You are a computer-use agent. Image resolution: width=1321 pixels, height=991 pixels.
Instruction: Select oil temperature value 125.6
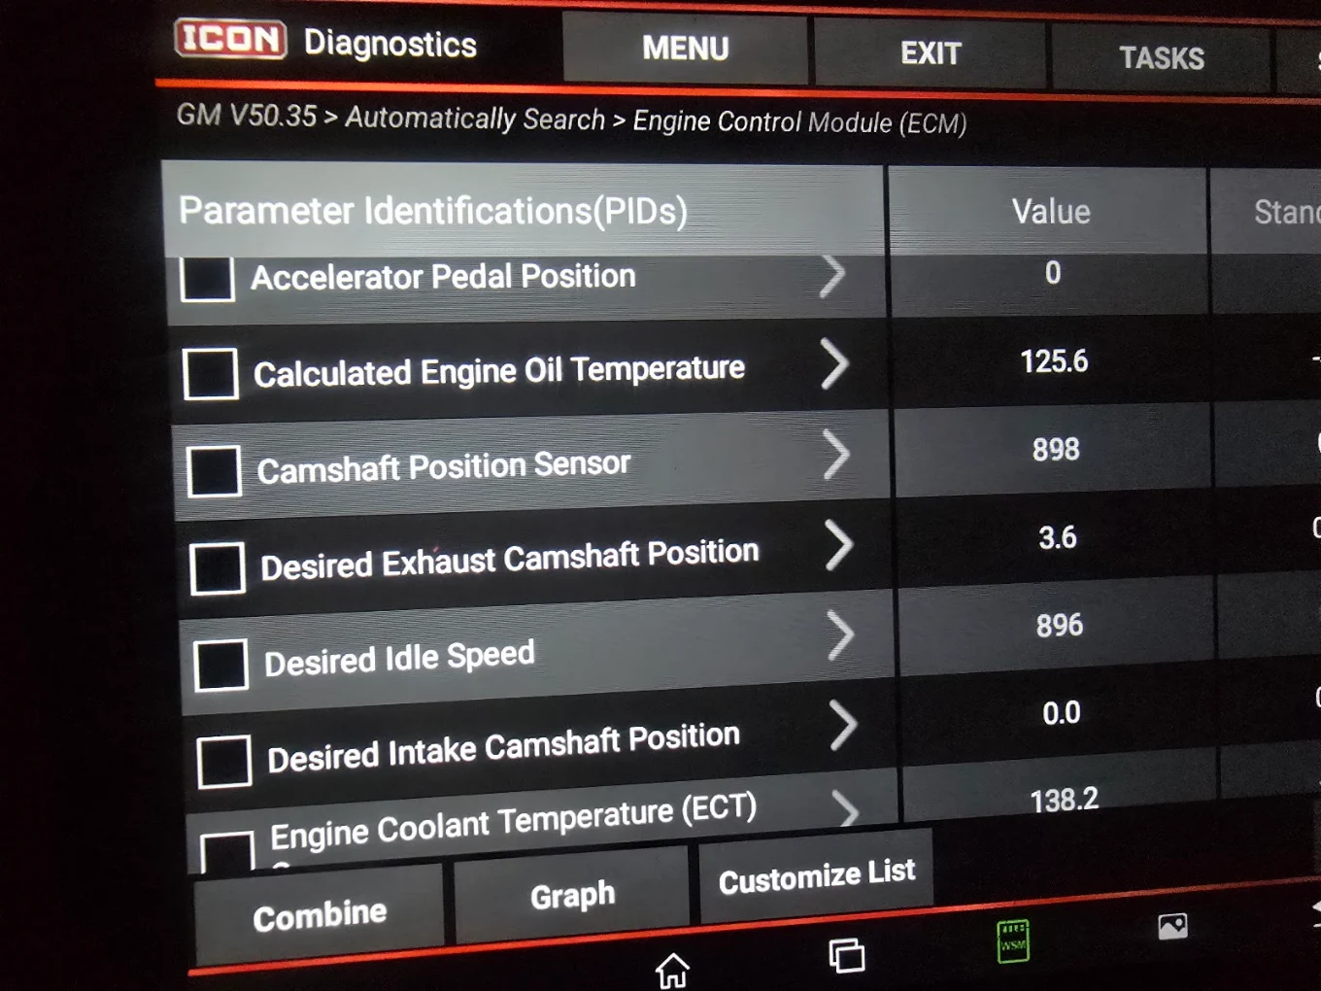click(x=1054, y=361)
